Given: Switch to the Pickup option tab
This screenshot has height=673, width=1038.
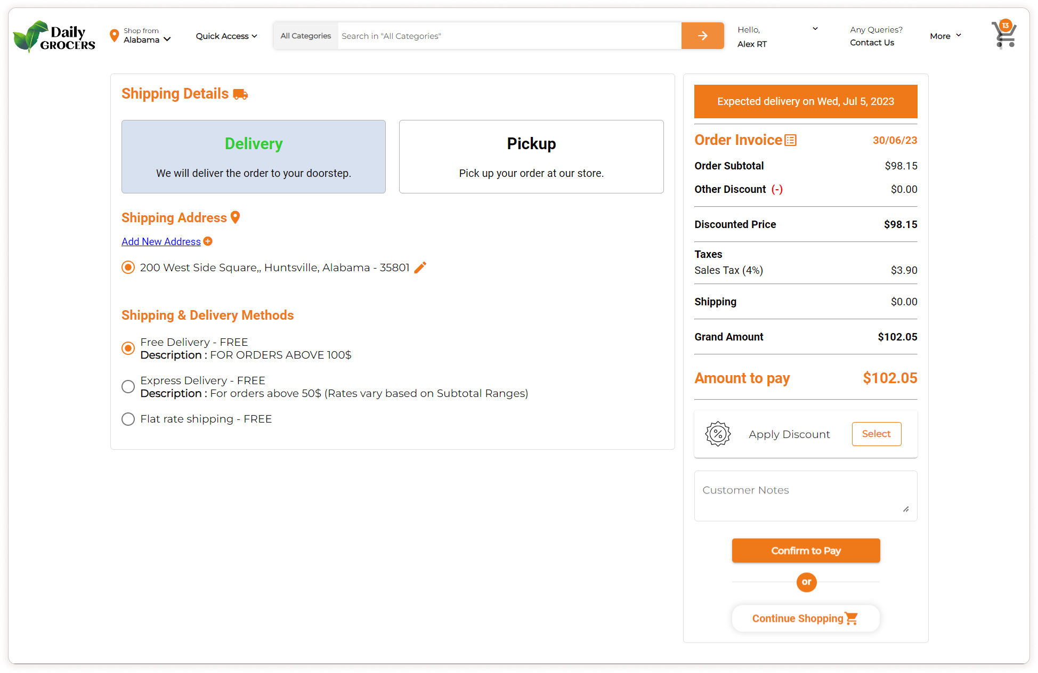Looking at the screenshot, I should pos(531,156).
